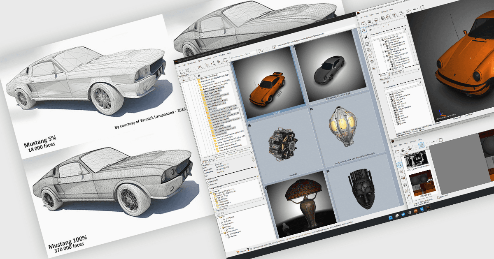Collapse the 'Filter objects' section

[x=375, y=34]
